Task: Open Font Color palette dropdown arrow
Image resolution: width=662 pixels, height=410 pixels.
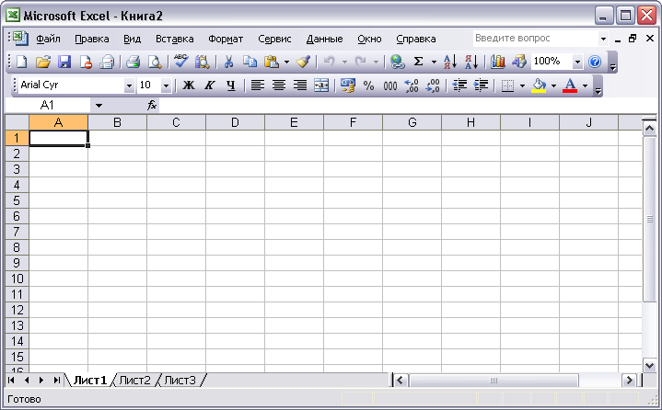Action: (585, 86)
